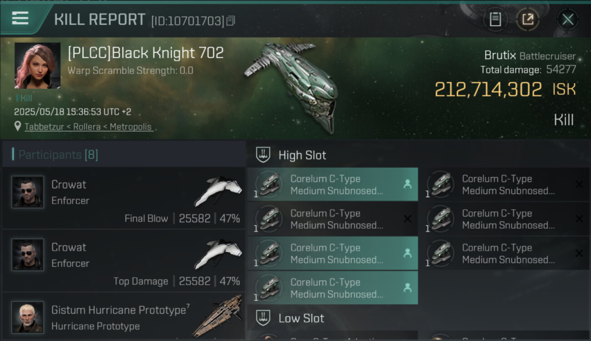Click the clipboard notes icon in the top bar
This screenshot has height=341, width=591.
495,20
